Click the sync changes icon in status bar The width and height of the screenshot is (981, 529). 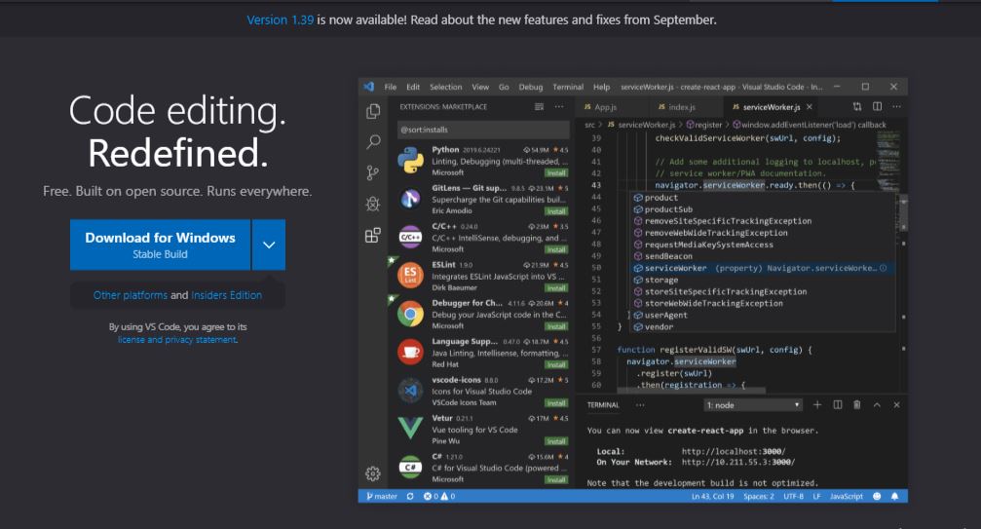[x=410, y=497]
